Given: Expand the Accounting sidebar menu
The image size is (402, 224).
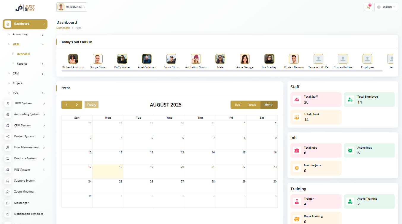Looking at the screenshot, I should point(20,34).
